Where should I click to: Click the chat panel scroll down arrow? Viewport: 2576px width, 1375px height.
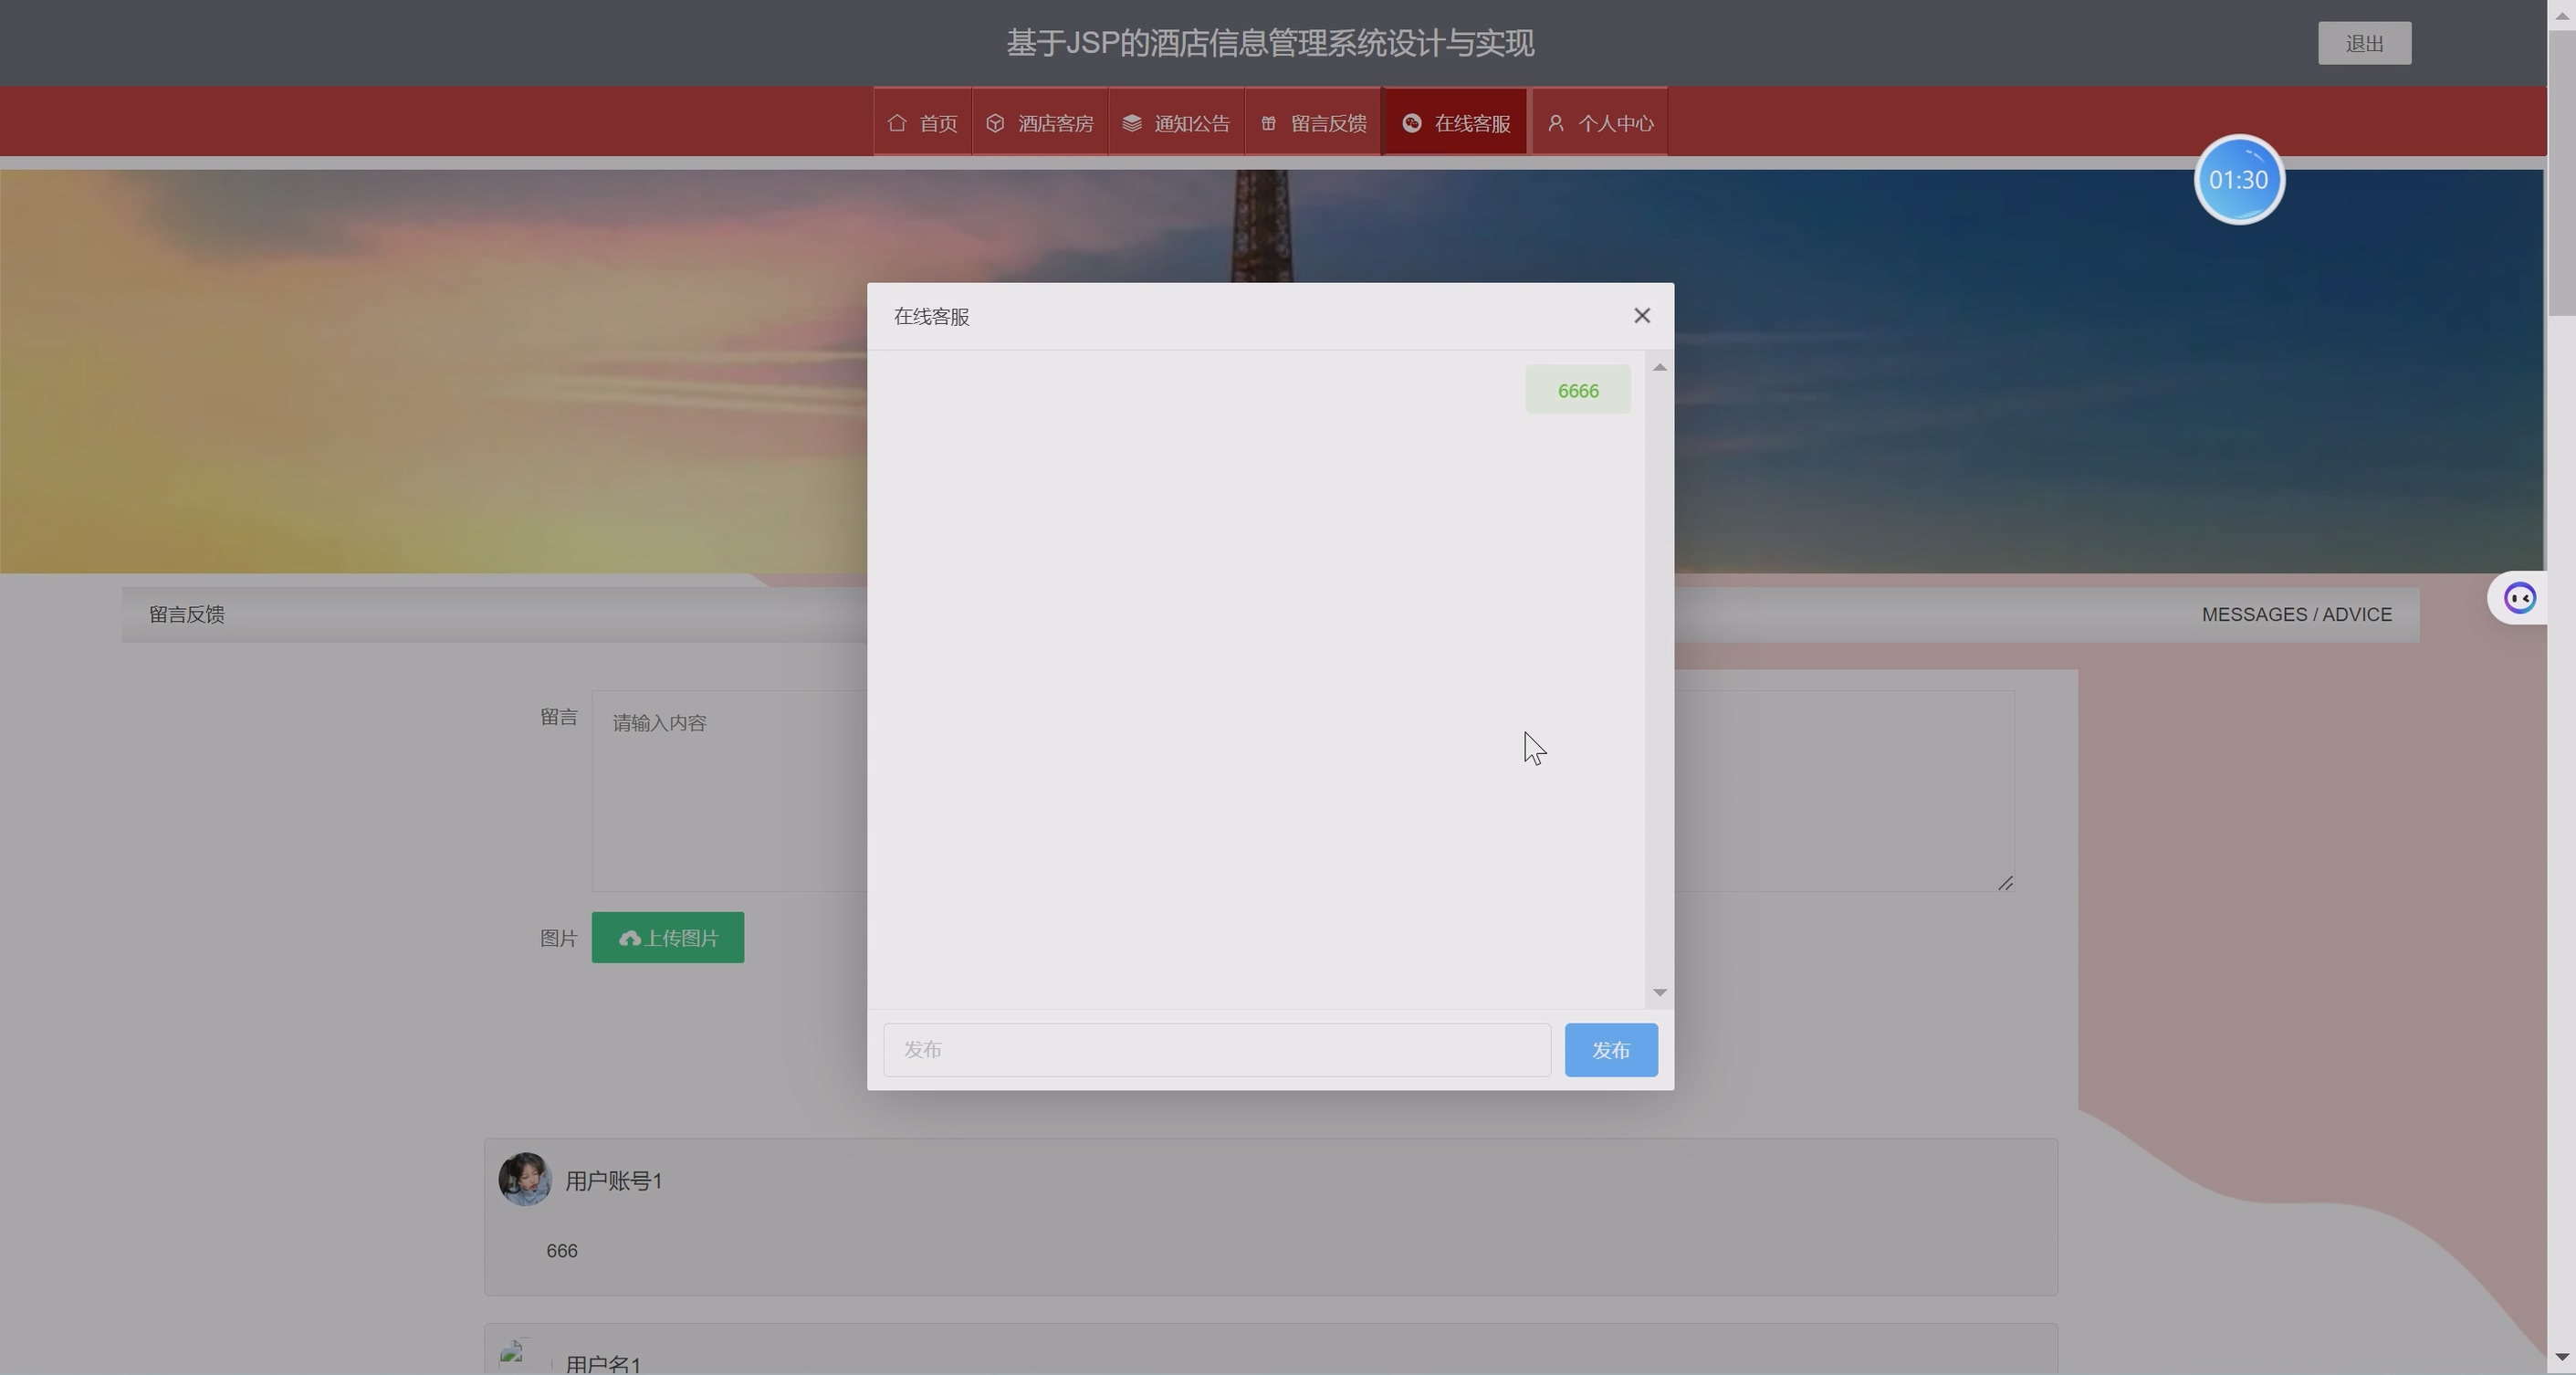(x=1660, y=992)
